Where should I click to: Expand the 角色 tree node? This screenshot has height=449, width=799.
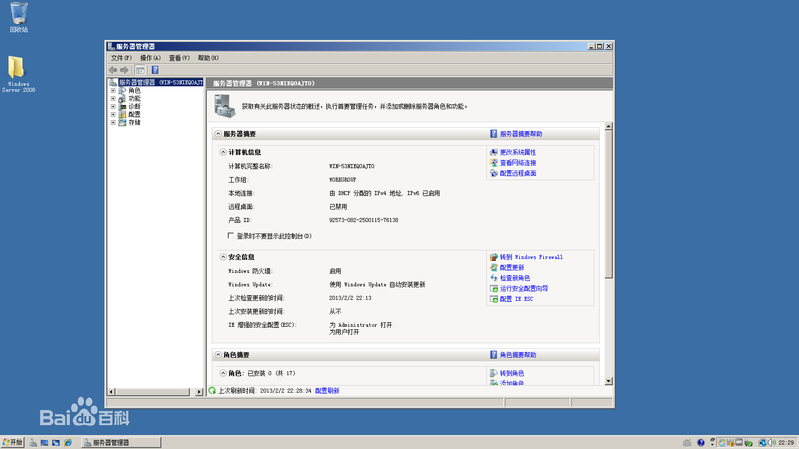113,91
